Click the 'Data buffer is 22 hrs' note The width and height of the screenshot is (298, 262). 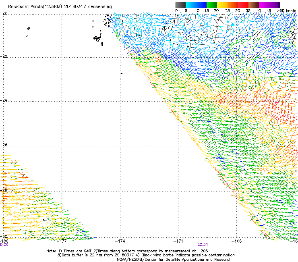click(146, 255)
